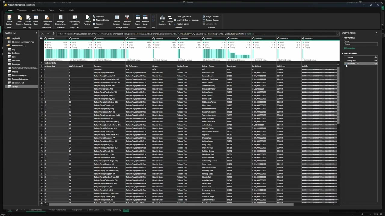Click the Enter Data icon
Screen dimensions: 385x216
tap(35, 18)
